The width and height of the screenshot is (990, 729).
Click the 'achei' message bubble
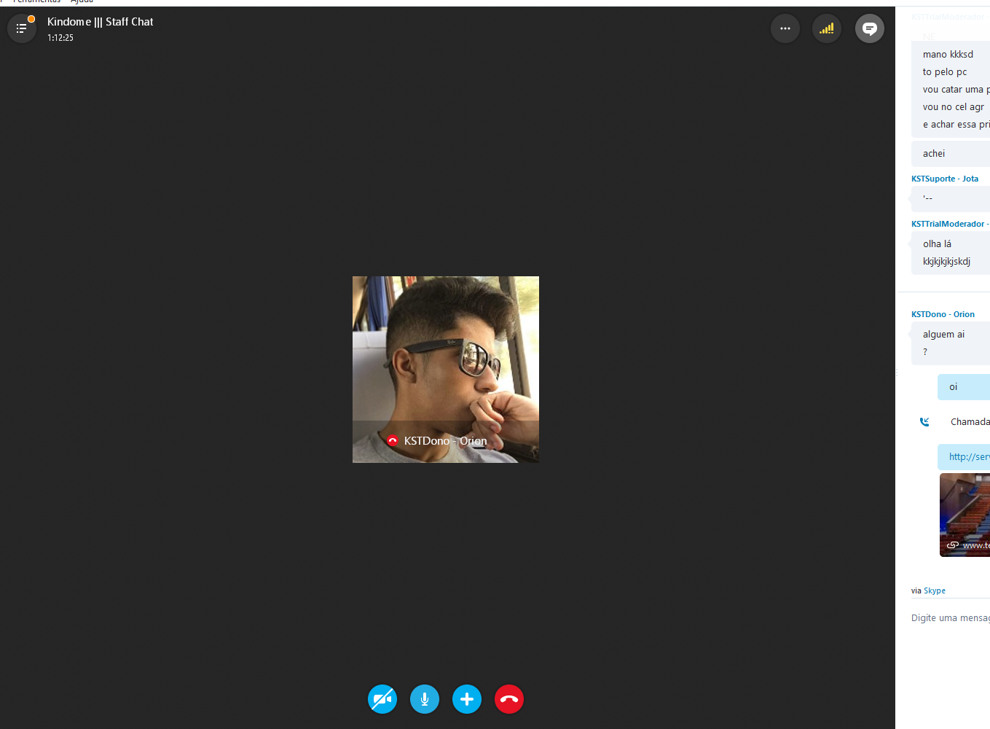pos(951,154)
